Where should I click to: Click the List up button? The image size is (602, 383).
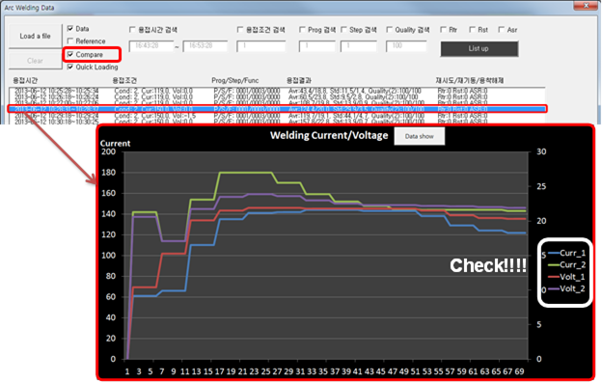click(479, 49)
